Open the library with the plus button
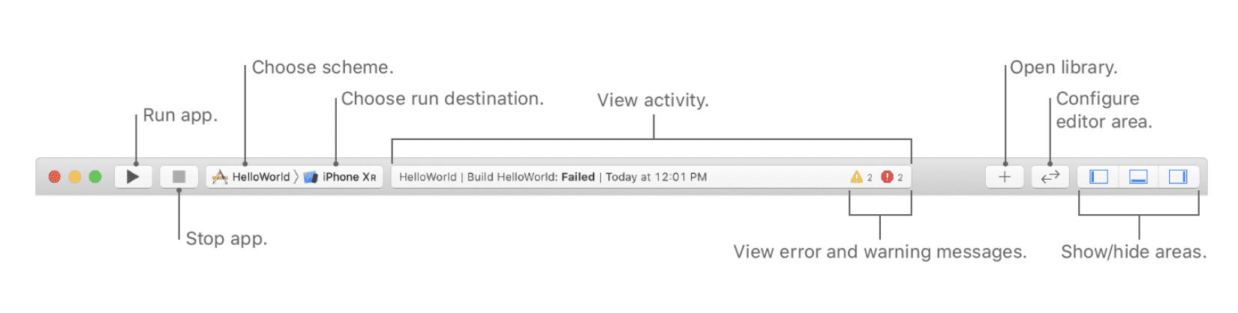Image resolution: width=1238 pixels, height=313 pixels. [1005, 177]
